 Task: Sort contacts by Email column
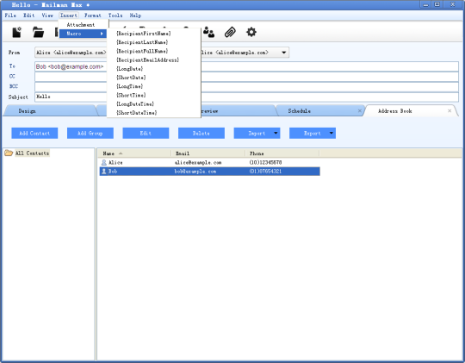tap(208, 153)
